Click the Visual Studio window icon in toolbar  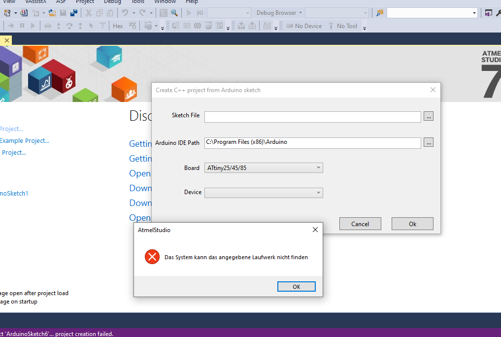pyautogui.click(x=489, y=13)
